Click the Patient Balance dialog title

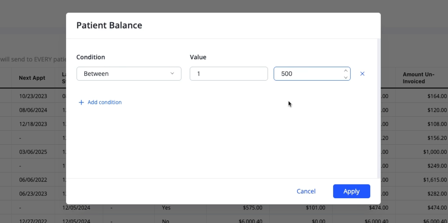click(109, 25)
